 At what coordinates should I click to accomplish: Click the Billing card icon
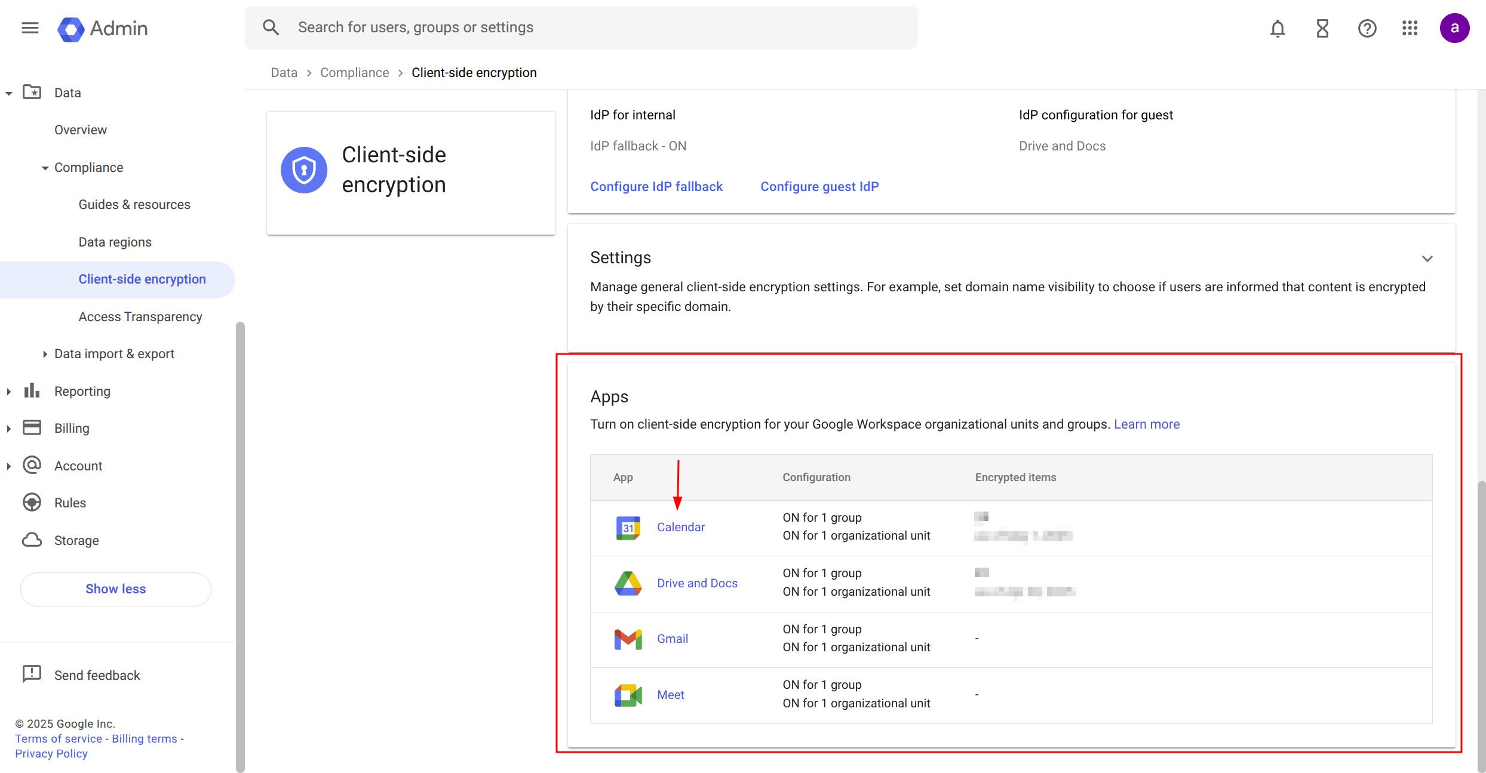[x=32, y=428]
